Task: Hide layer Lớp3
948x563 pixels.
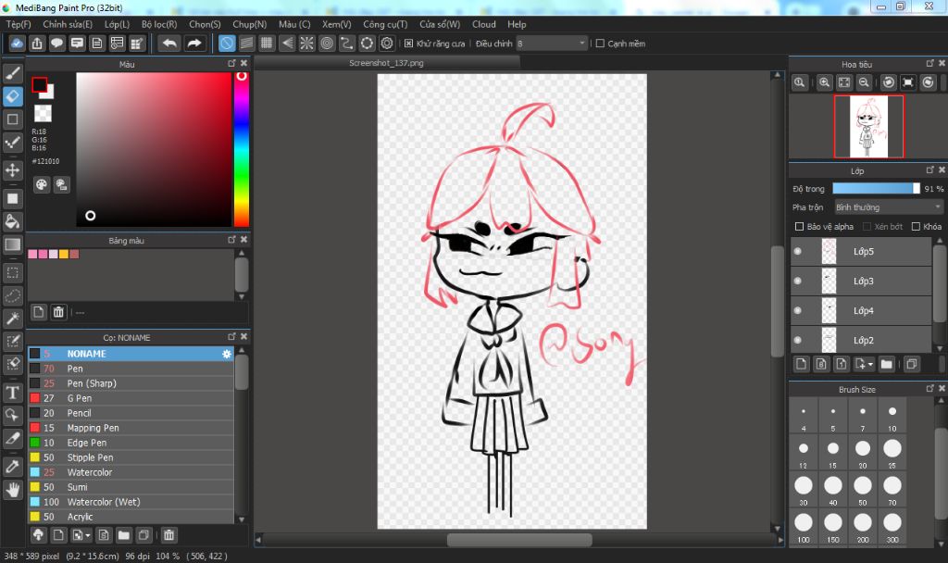Action: point(798,281)
